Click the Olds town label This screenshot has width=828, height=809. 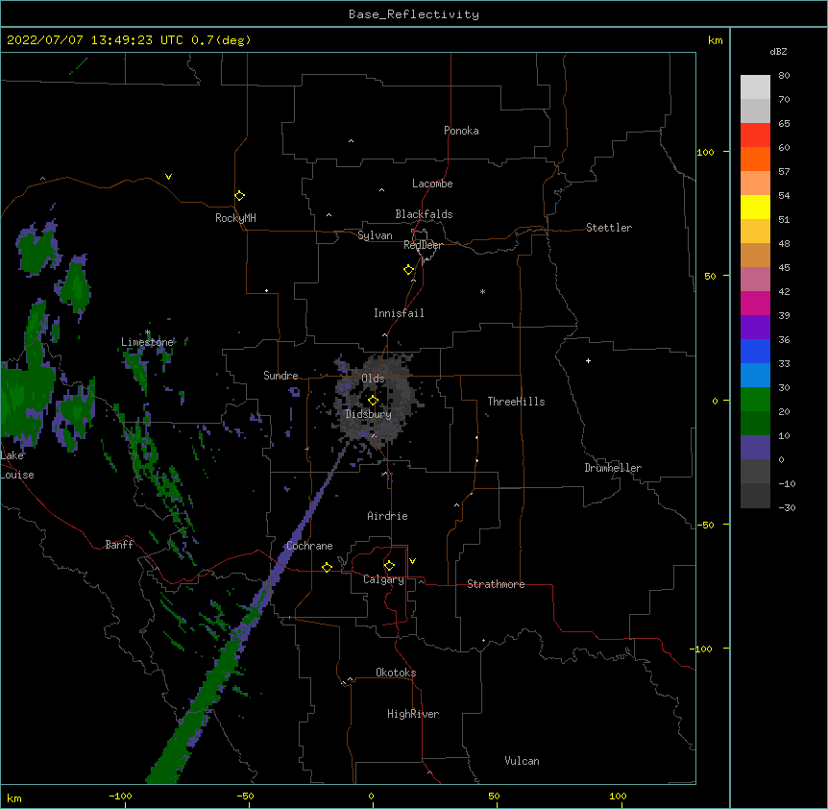373,379
